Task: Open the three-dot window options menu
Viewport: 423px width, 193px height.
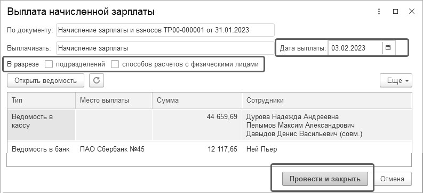Action: 379,12
